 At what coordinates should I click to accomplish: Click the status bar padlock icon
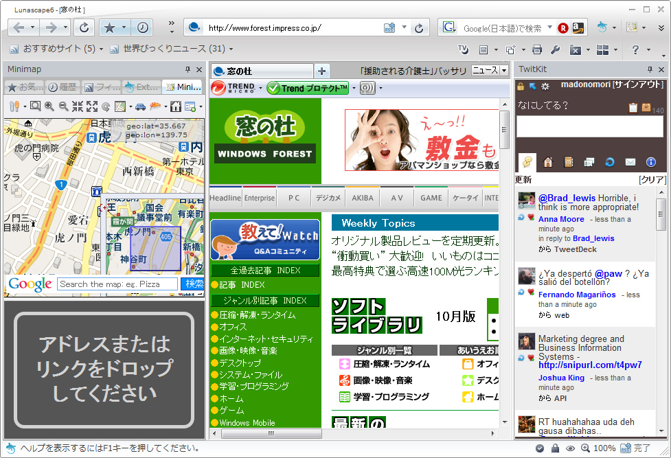(x=555, y=448)
